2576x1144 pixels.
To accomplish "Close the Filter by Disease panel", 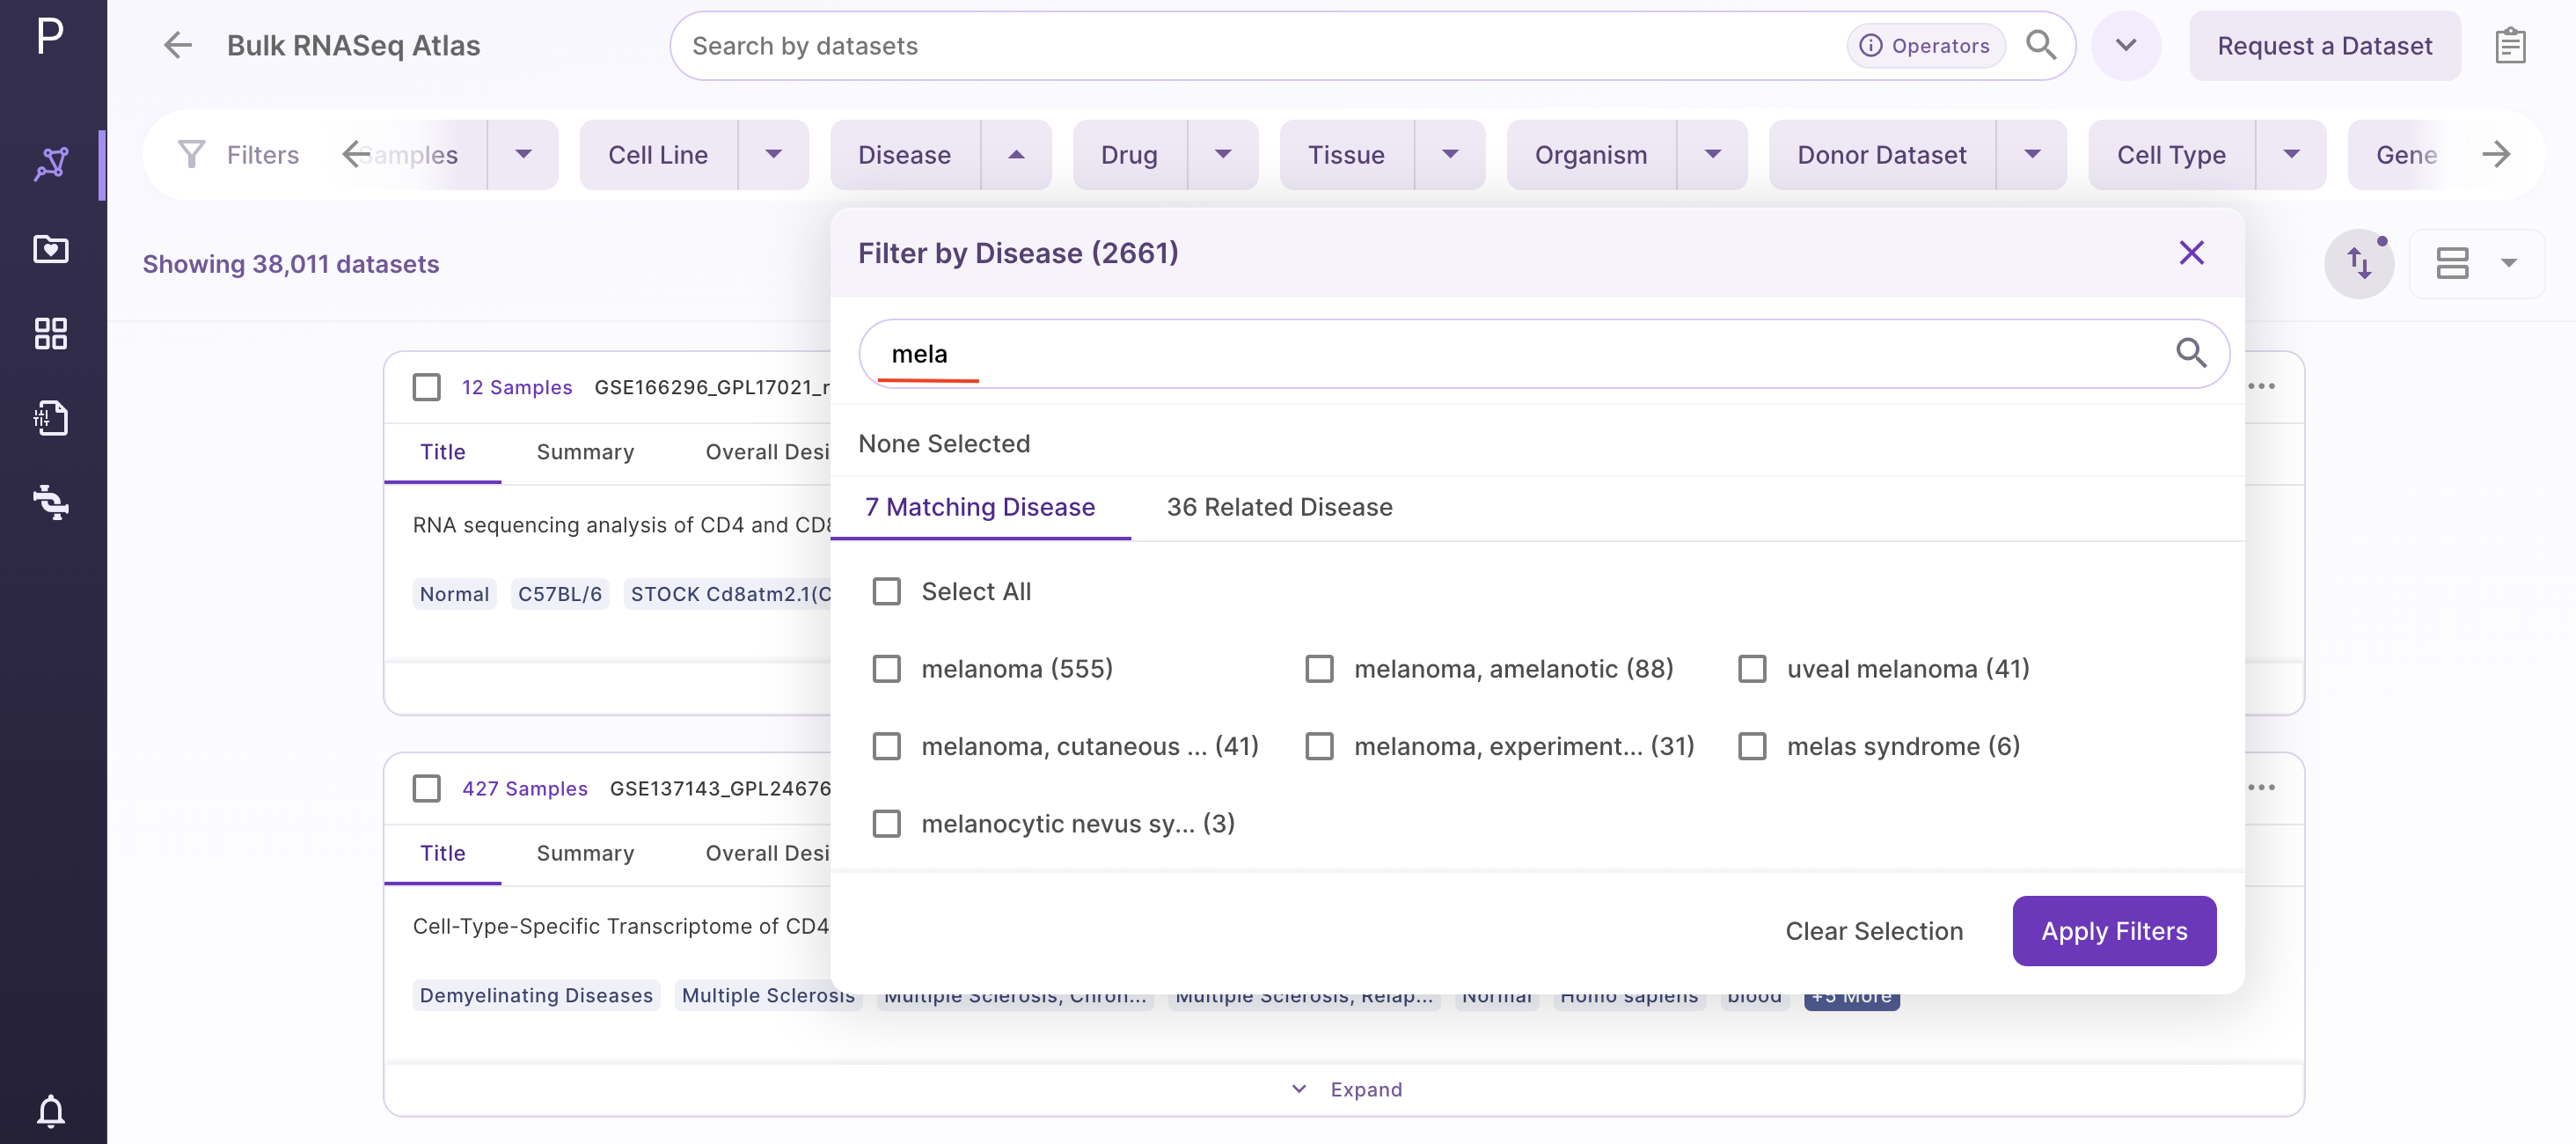I will tap(2191, 253).
